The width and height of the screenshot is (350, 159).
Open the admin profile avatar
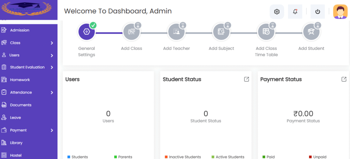point(340,12)
